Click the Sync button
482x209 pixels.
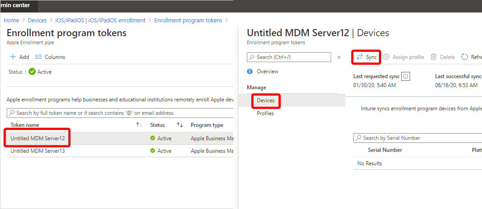click(366, 57)
